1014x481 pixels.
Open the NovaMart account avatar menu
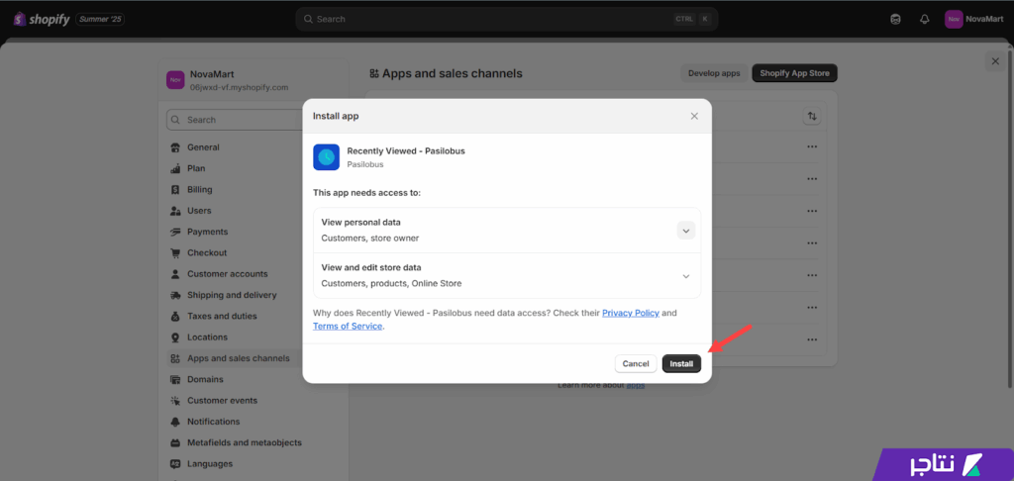[x=954, y=19]
